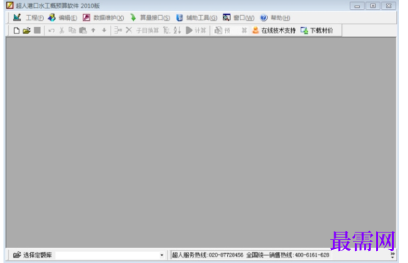Click the 计算 play button
Viewport: 408px width, 263px height.
[x=196, y=31]
